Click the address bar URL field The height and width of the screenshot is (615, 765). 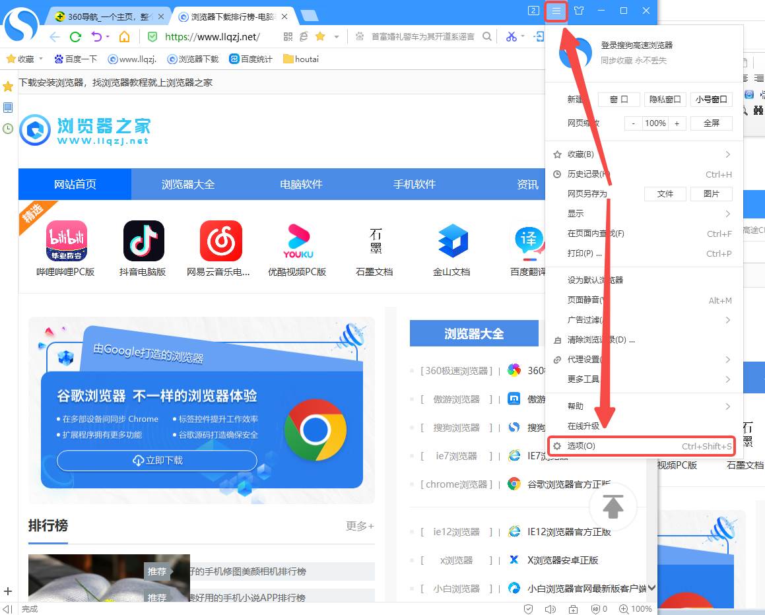(x=213, y=36)
